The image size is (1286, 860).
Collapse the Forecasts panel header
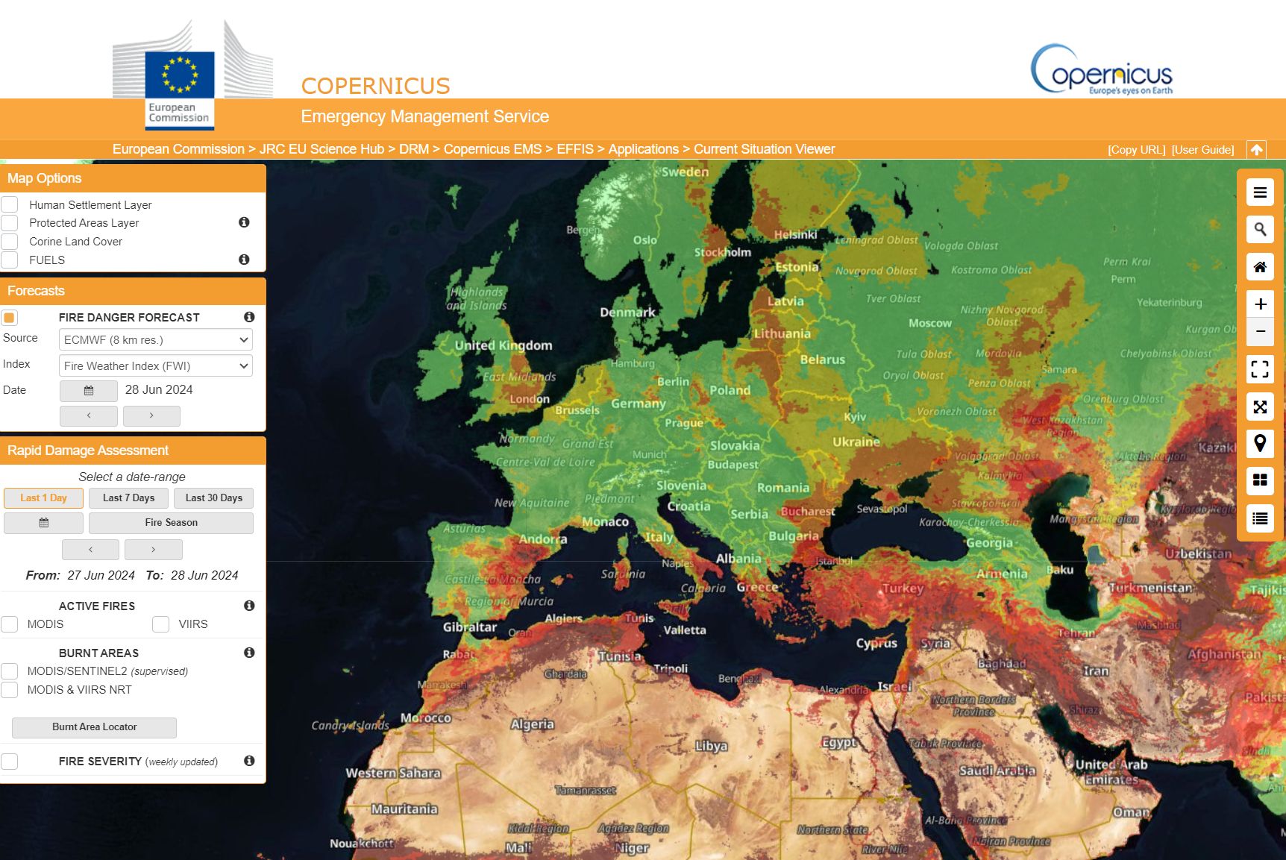coord(133,291)
